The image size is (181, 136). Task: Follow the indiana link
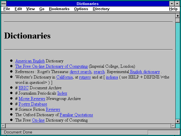(x=112, y=77)
